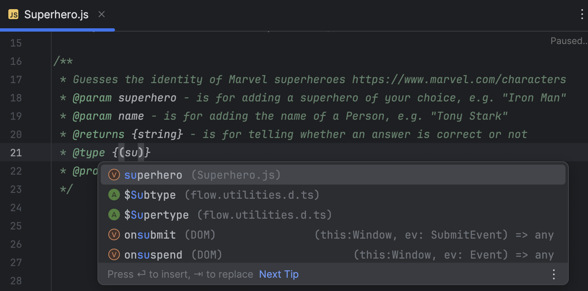Viewport: 588px width, 291px height.
Task: Click the type alias icon next to $Supertype
Action: [114, 215]
